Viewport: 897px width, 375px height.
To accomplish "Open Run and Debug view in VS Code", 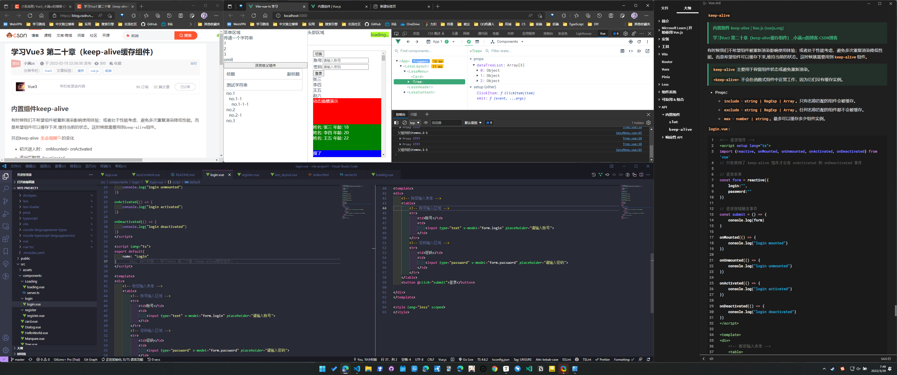I will pyautogui.click(x=5, y=214).
